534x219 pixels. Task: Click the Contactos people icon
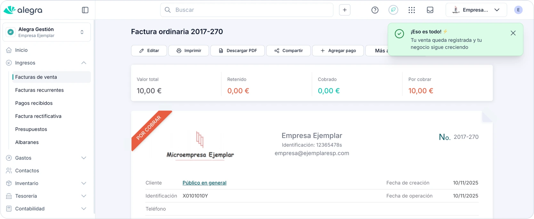click(x=9, y=171)
